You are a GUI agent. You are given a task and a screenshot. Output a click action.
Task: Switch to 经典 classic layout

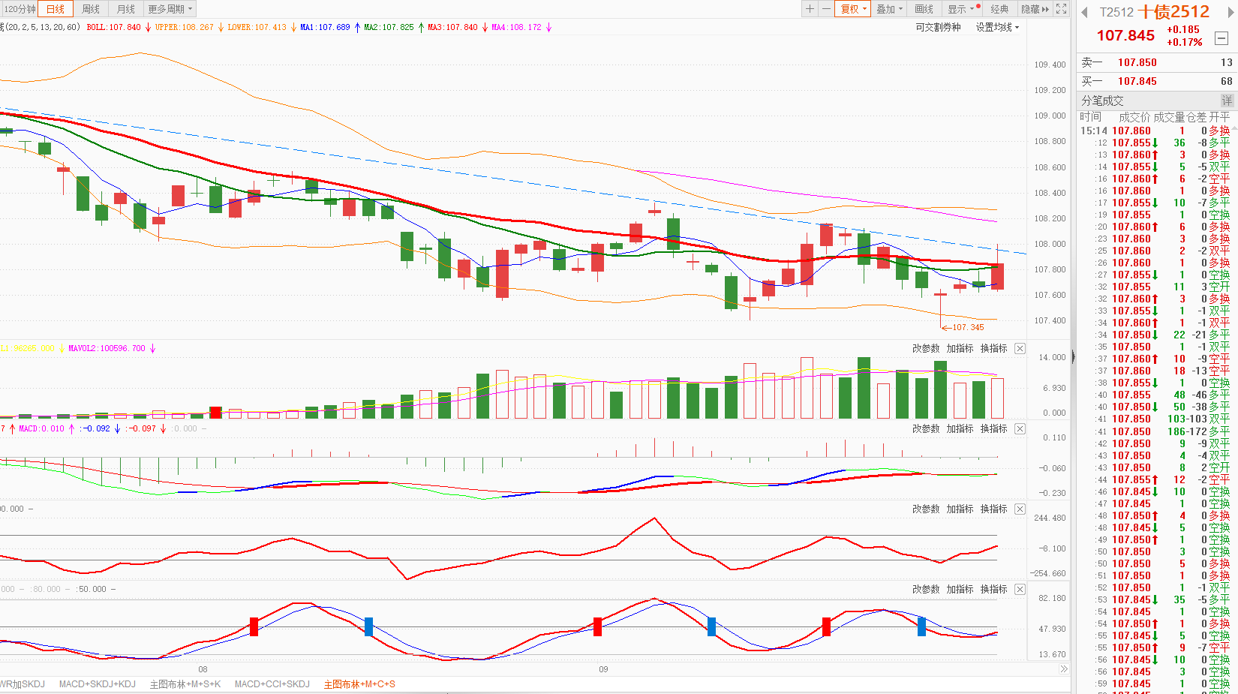coord(999,9)
